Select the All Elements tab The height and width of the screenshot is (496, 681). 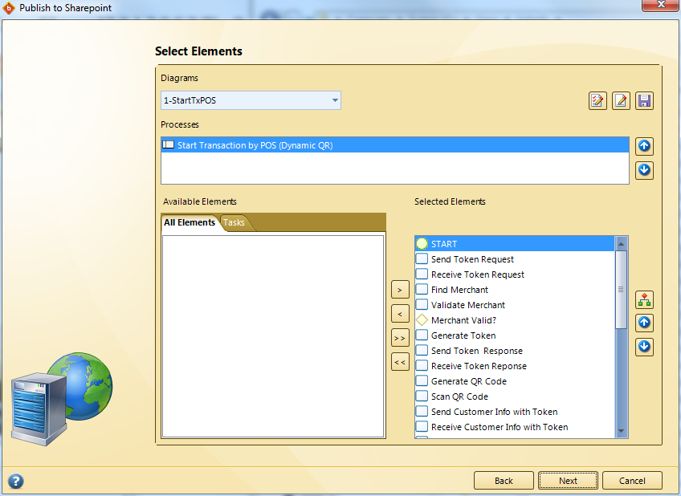pyautogui.click(x=190, y=222)
